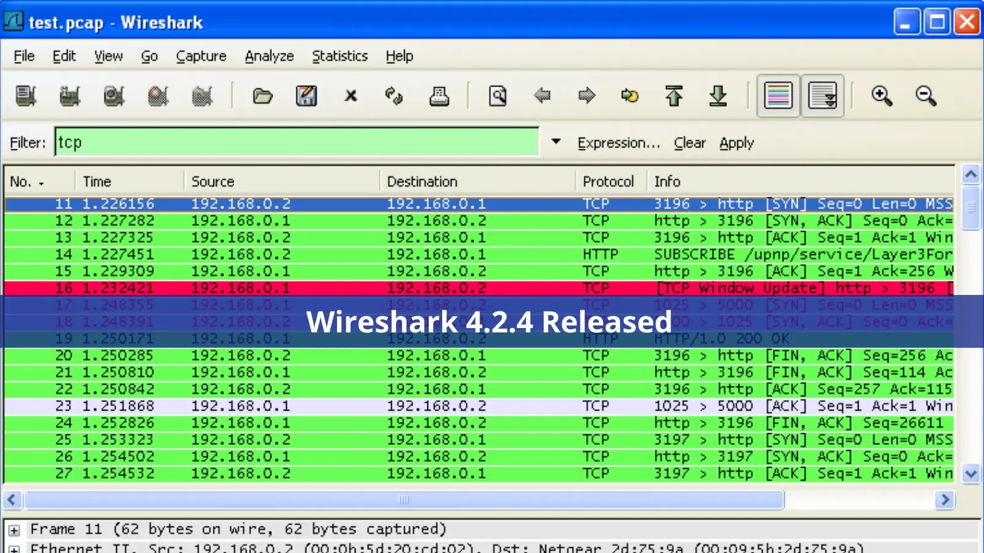Click the capture options toolbar icon

[70, 96]
